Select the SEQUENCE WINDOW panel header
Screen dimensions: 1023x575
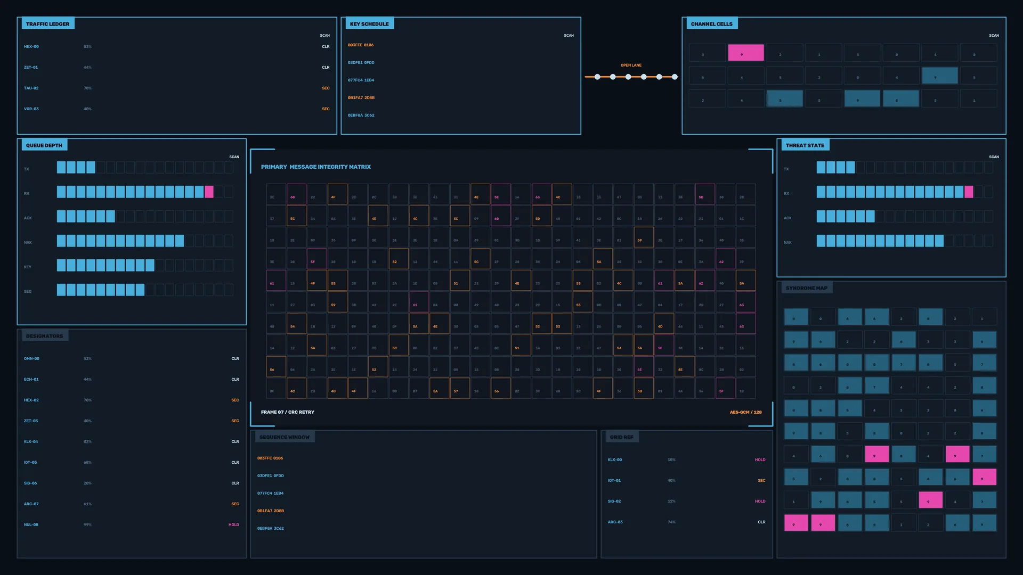click(x=285, y=437)
